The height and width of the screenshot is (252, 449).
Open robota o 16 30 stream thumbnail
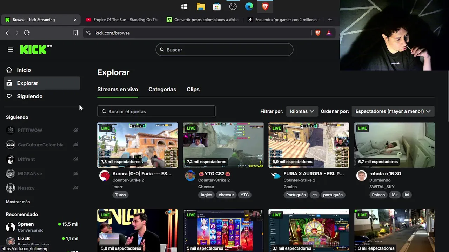click(394, 145)
